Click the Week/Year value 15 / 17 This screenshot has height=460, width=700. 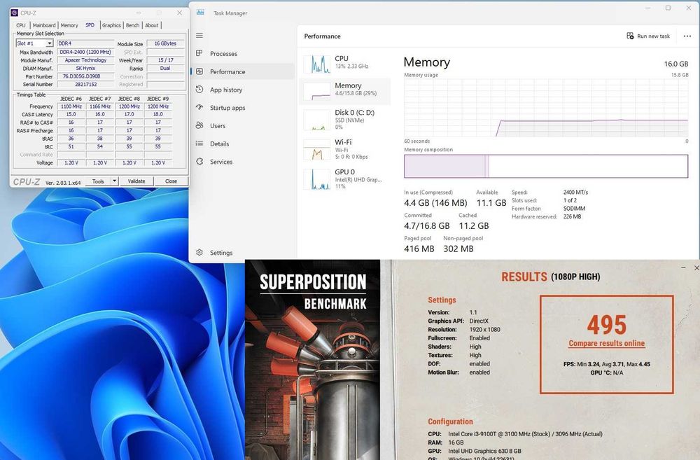pos(165,60)
